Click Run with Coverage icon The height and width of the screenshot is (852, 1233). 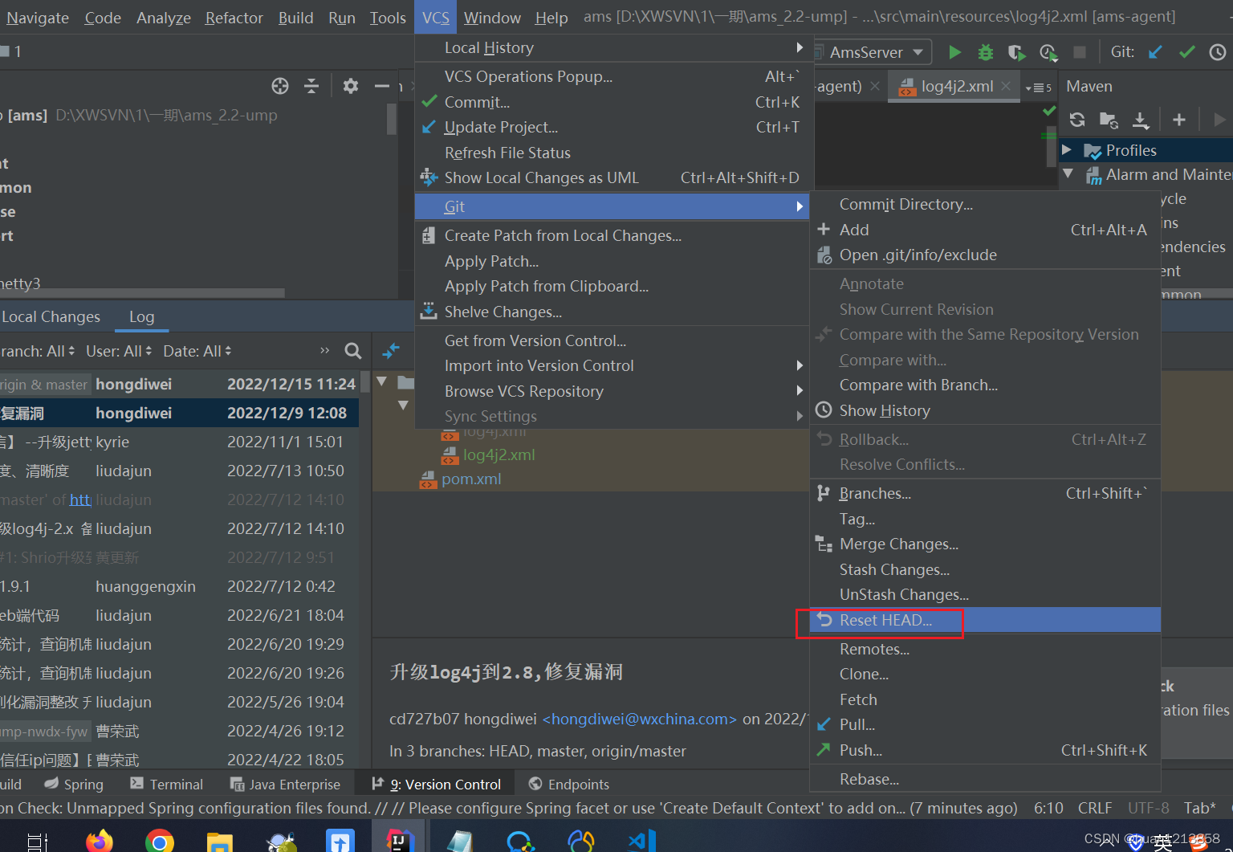point(1016,52)
